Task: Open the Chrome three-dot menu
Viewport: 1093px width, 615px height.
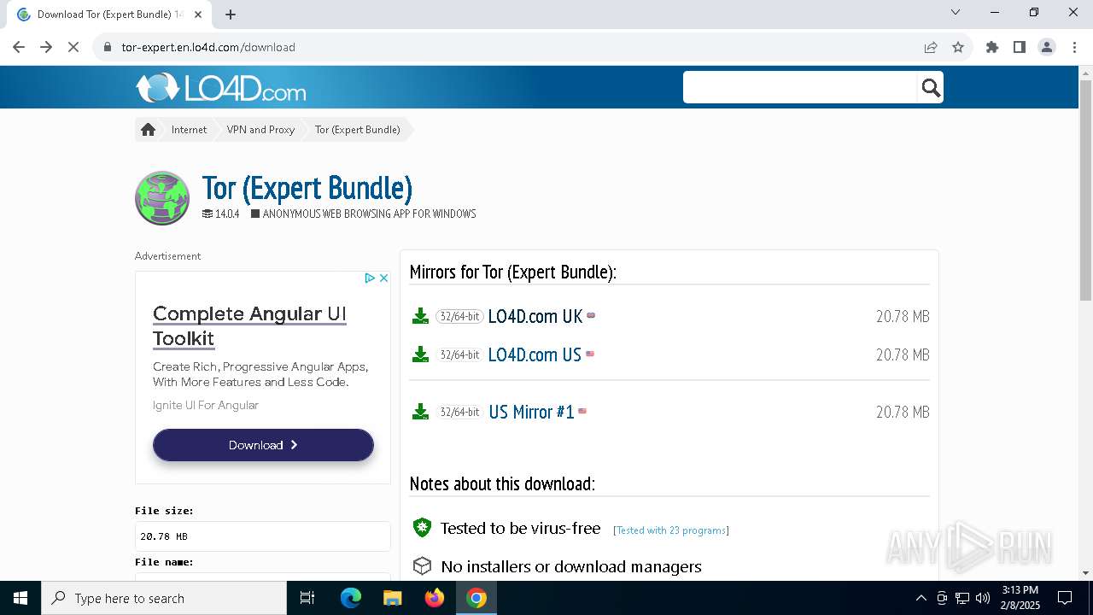Action: click(x=1073, y=47)
